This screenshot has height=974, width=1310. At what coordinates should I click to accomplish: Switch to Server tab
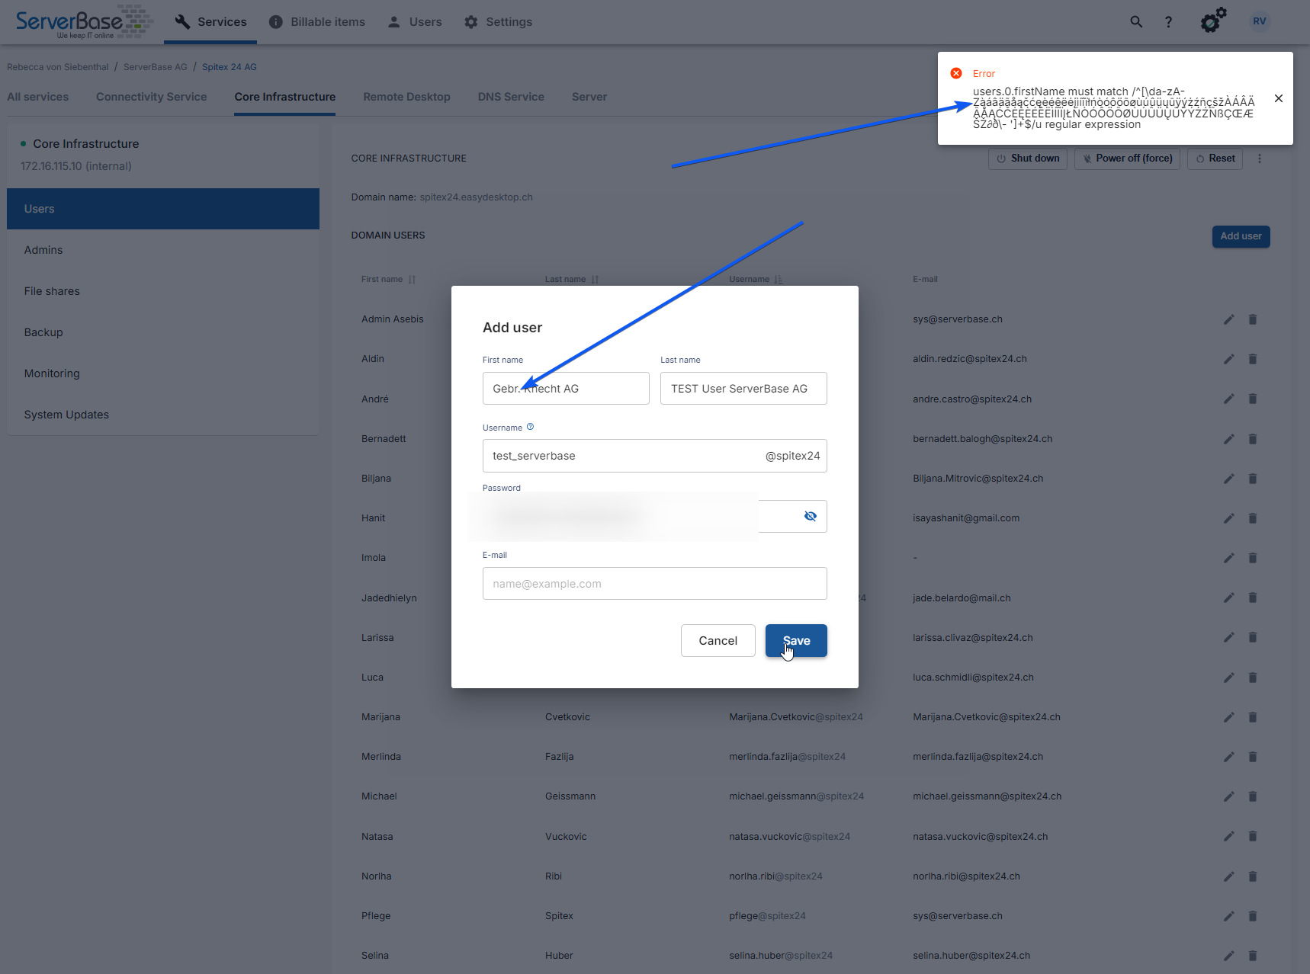pyautogui.click(x=589, y=97)
